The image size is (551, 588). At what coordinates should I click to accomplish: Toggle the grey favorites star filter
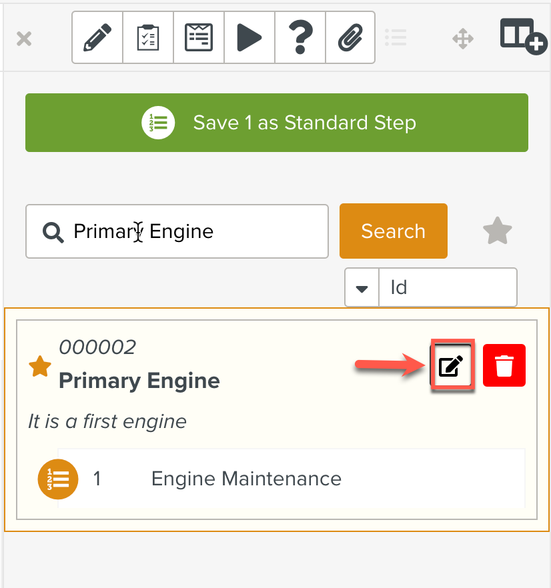[497, 231]
